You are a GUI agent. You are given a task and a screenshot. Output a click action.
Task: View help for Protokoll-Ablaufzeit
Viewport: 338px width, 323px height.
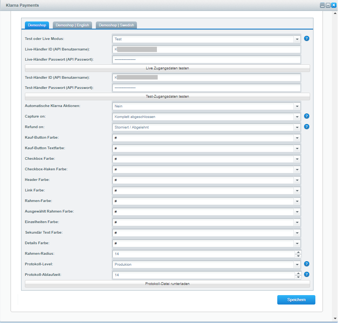307,274
